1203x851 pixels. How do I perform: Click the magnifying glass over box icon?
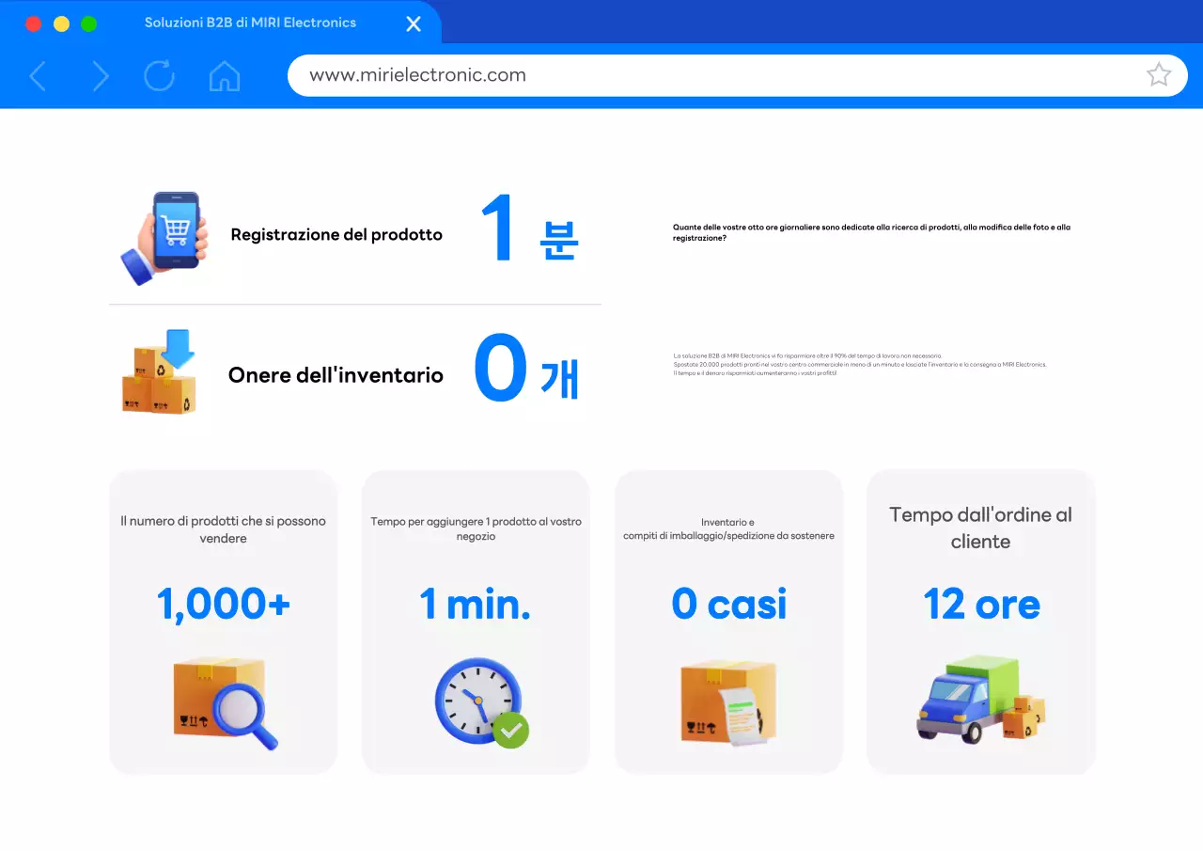[x=223, y=702]
